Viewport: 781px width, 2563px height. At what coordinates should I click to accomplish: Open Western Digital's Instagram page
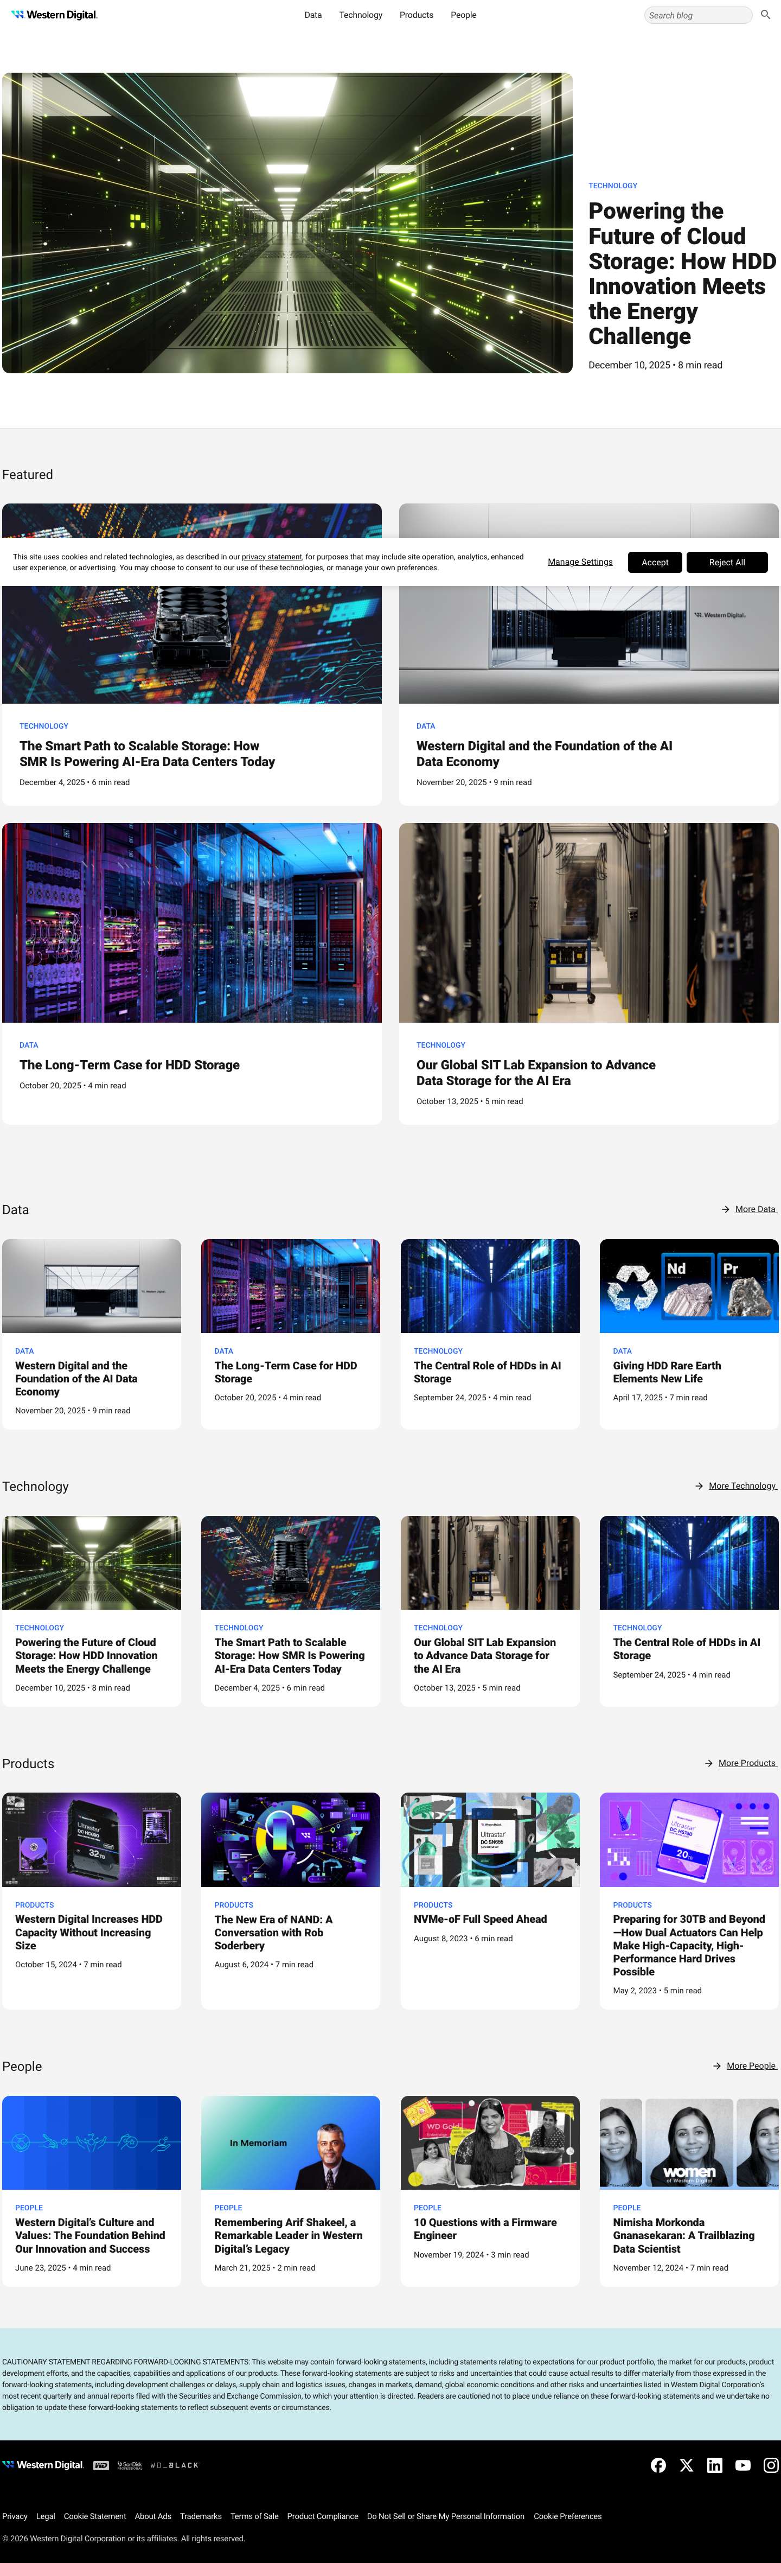click(771, 2464)
